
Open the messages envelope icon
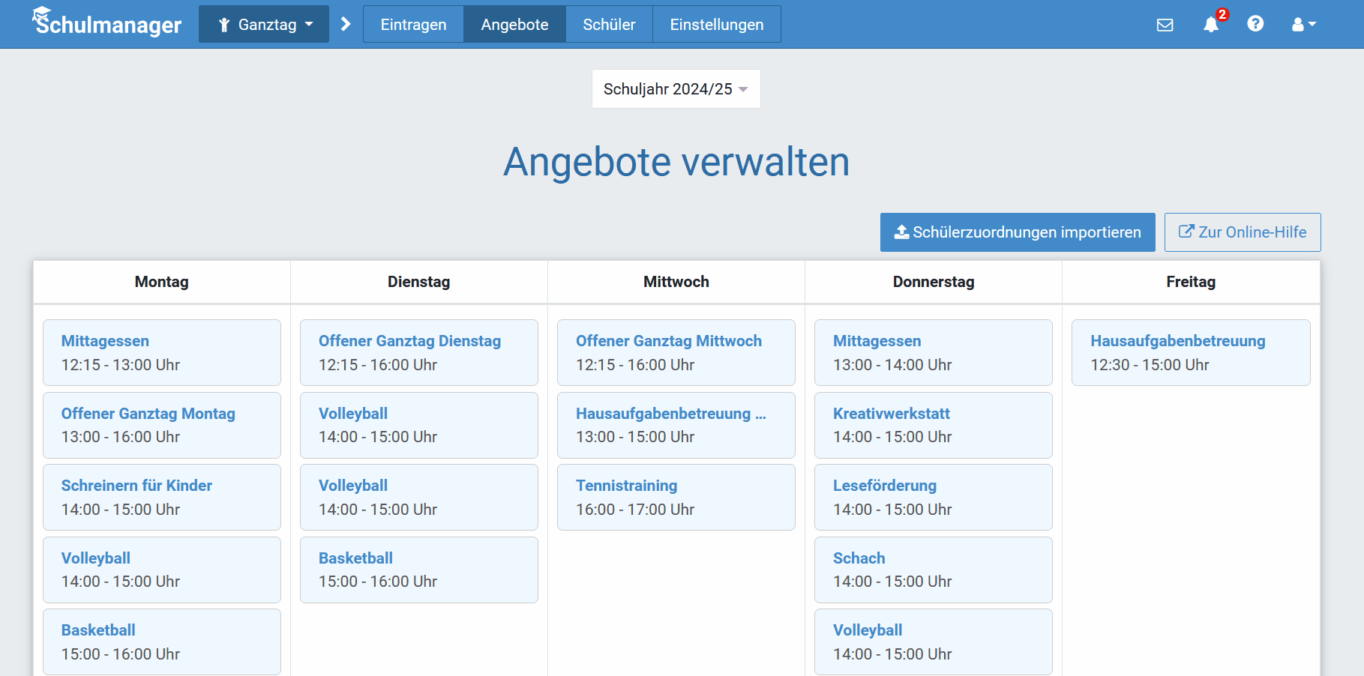(1165, 24)
